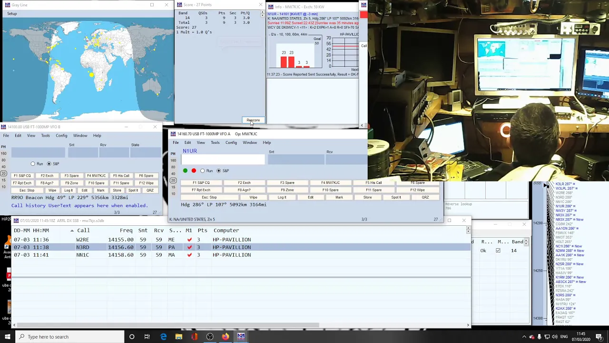Click the Score window scrollbar up arrow
609x343 pixels.
tap(262, 12)
